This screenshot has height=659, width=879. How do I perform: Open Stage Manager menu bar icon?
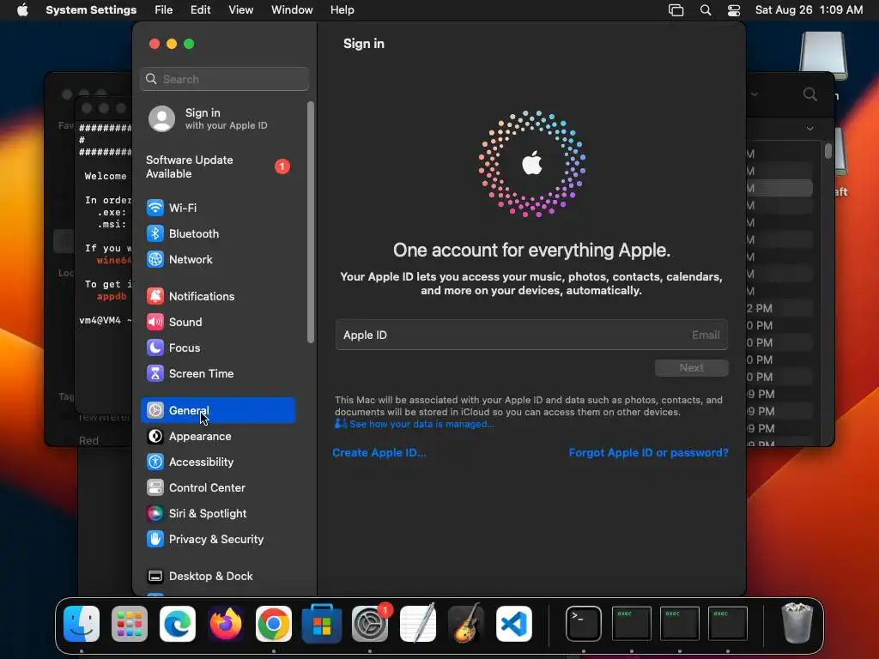(676, 10)
